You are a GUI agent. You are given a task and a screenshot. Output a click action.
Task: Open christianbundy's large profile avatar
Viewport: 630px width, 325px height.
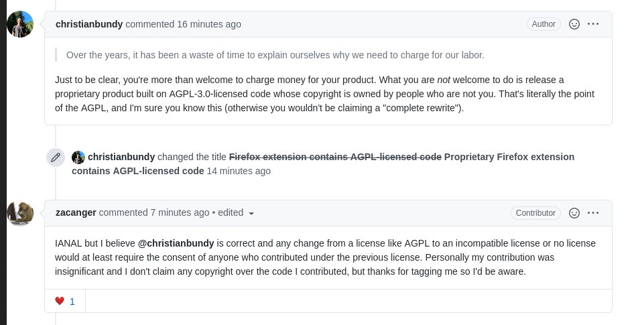tap(20, 24)
